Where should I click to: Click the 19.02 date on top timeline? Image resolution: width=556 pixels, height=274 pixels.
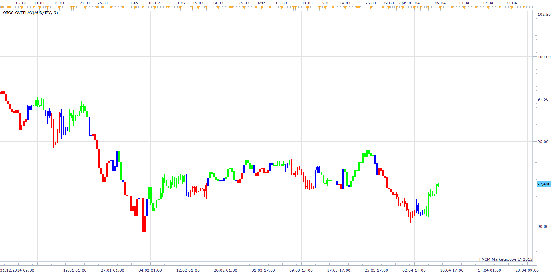coord(218,3)
